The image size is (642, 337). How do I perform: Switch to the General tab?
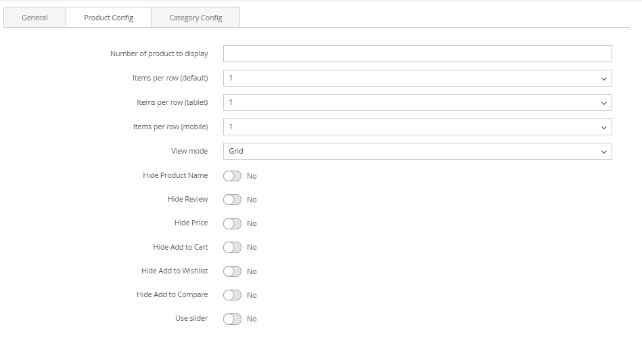(x=35, y=18)
